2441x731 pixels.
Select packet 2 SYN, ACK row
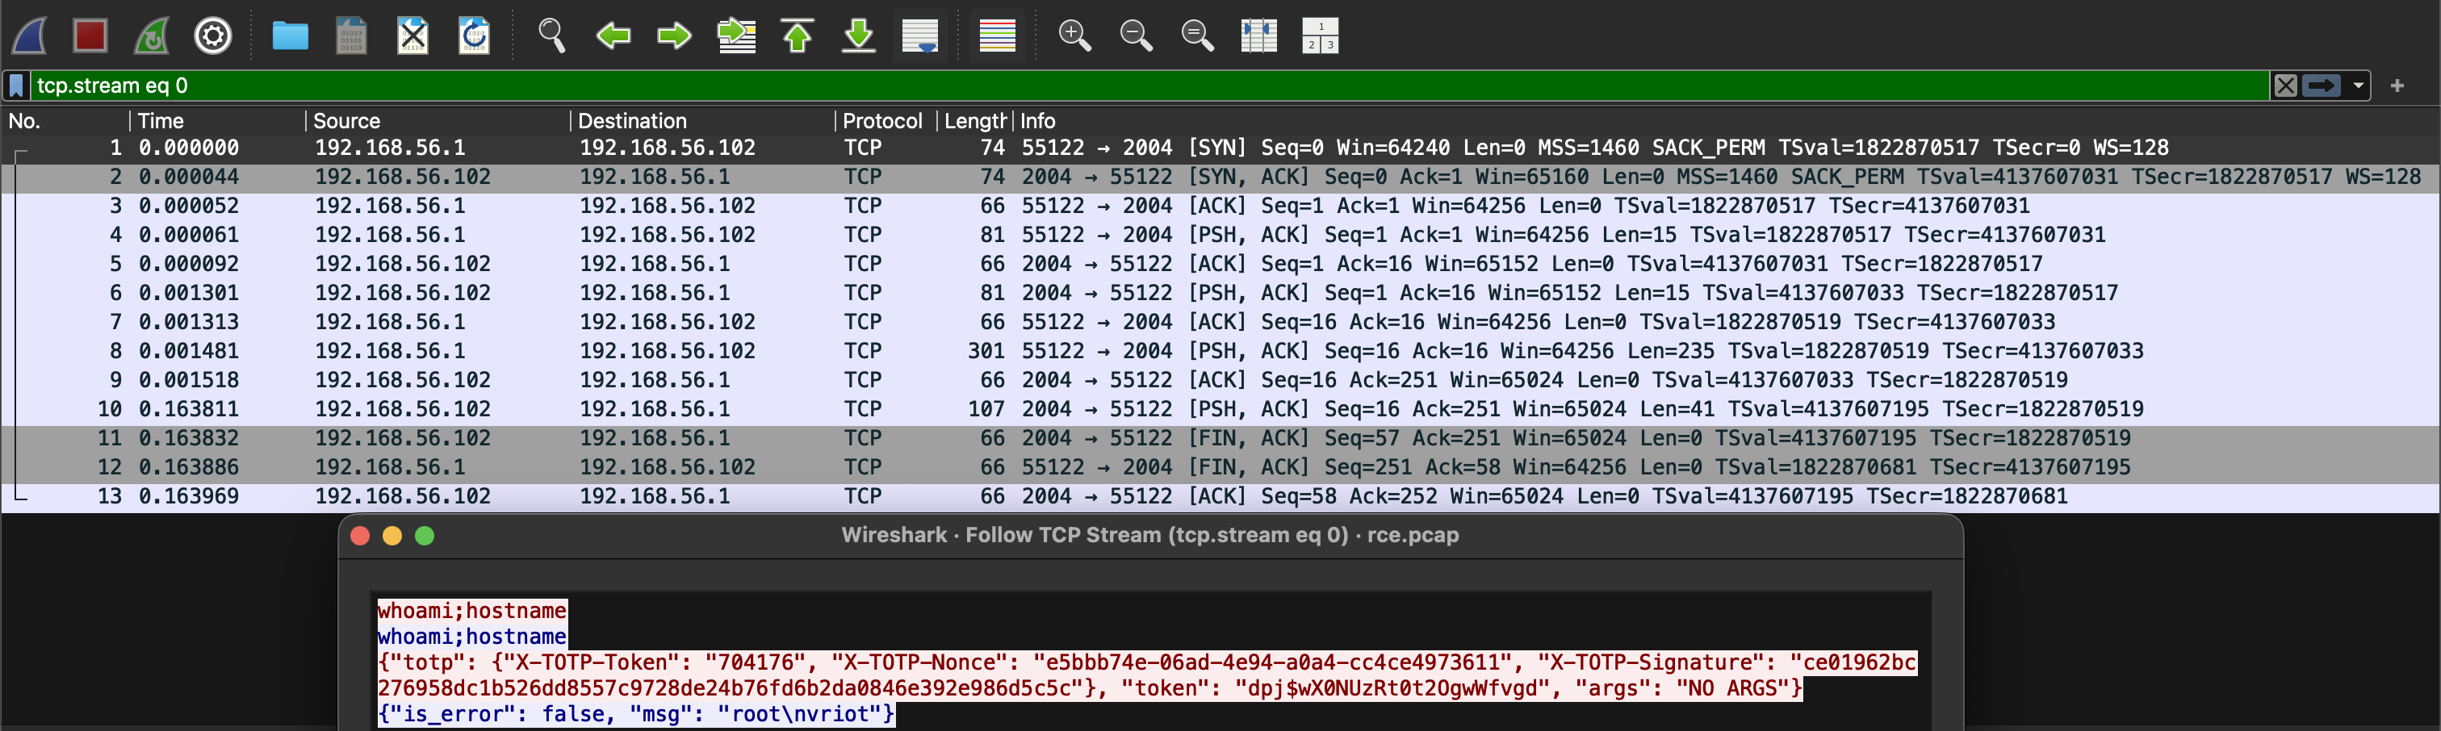1220,177
